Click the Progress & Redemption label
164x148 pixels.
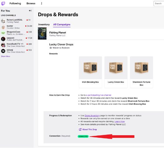[x=61, y=116]
